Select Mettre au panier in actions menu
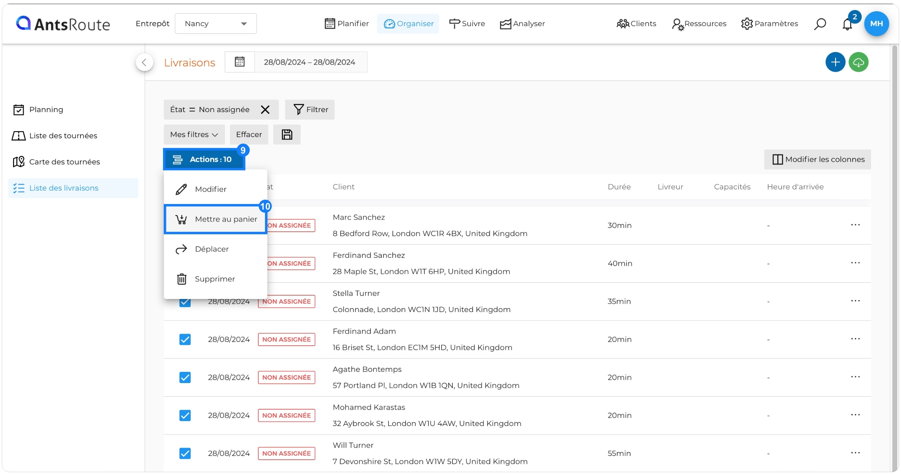901x475 pixels. [x=215, y=219]
